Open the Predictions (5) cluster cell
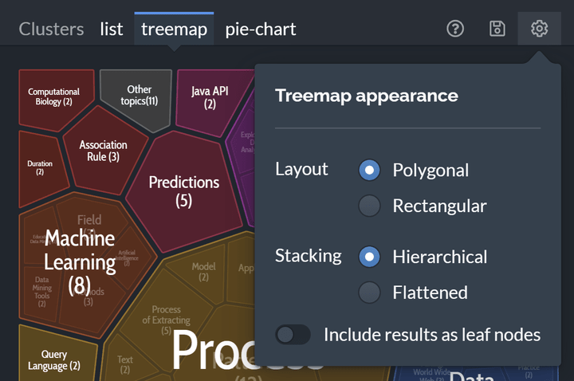 coord(184,191)
